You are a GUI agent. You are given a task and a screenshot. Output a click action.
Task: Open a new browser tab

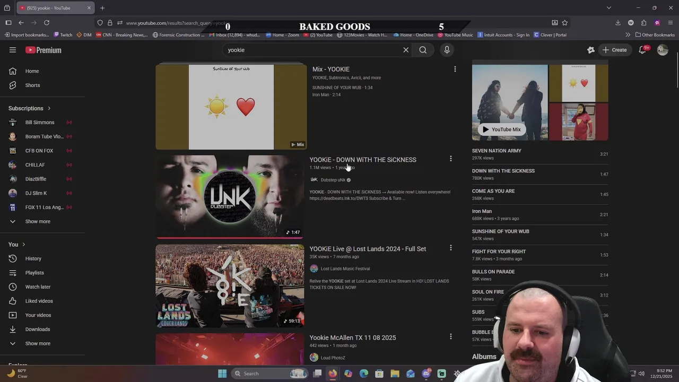click(102, 8)
